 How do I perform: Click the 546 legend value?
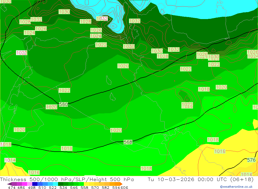(74, 187)
